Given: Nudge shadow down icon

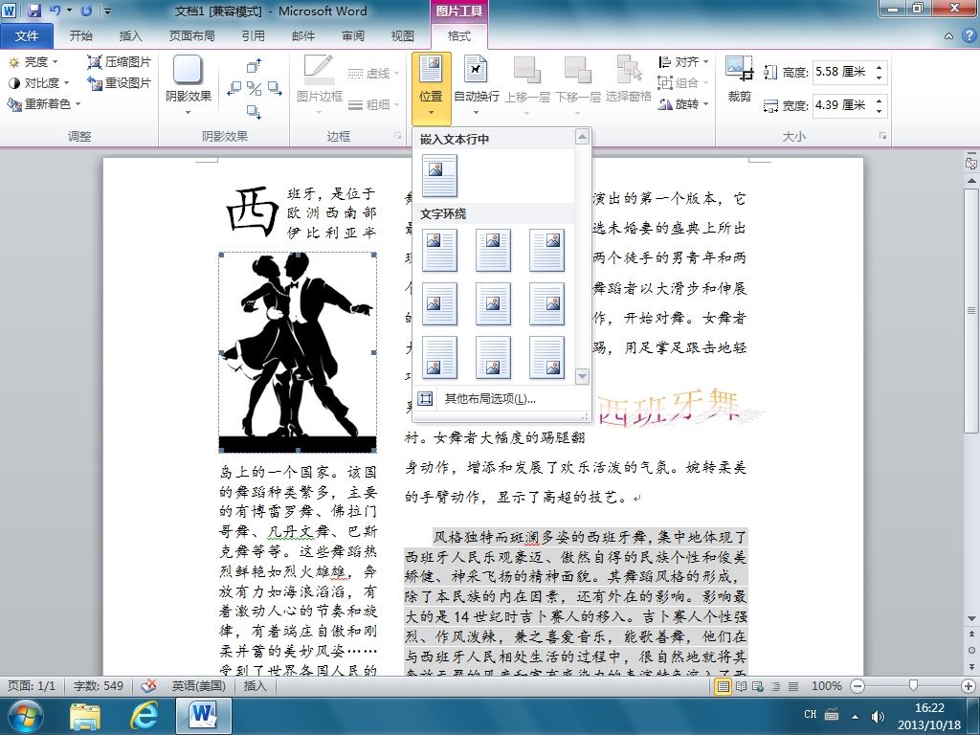Looking at the screenshot, I should pos(254,111).
